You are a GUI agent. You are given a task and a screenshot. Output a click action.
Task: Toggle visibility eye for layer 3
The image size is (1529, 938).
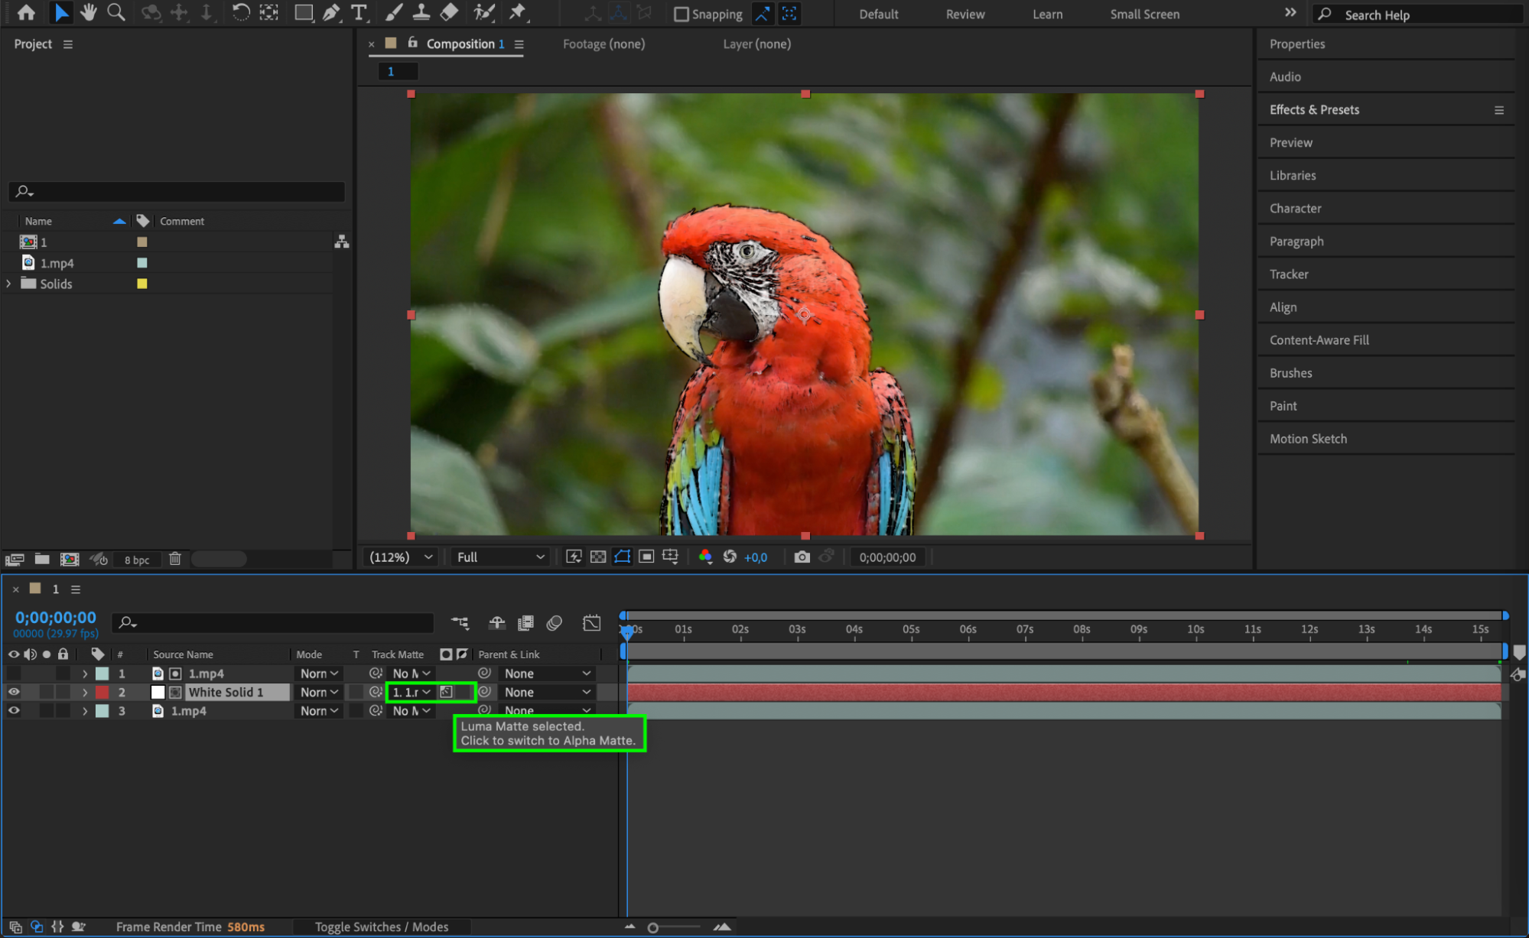point(14,710)
